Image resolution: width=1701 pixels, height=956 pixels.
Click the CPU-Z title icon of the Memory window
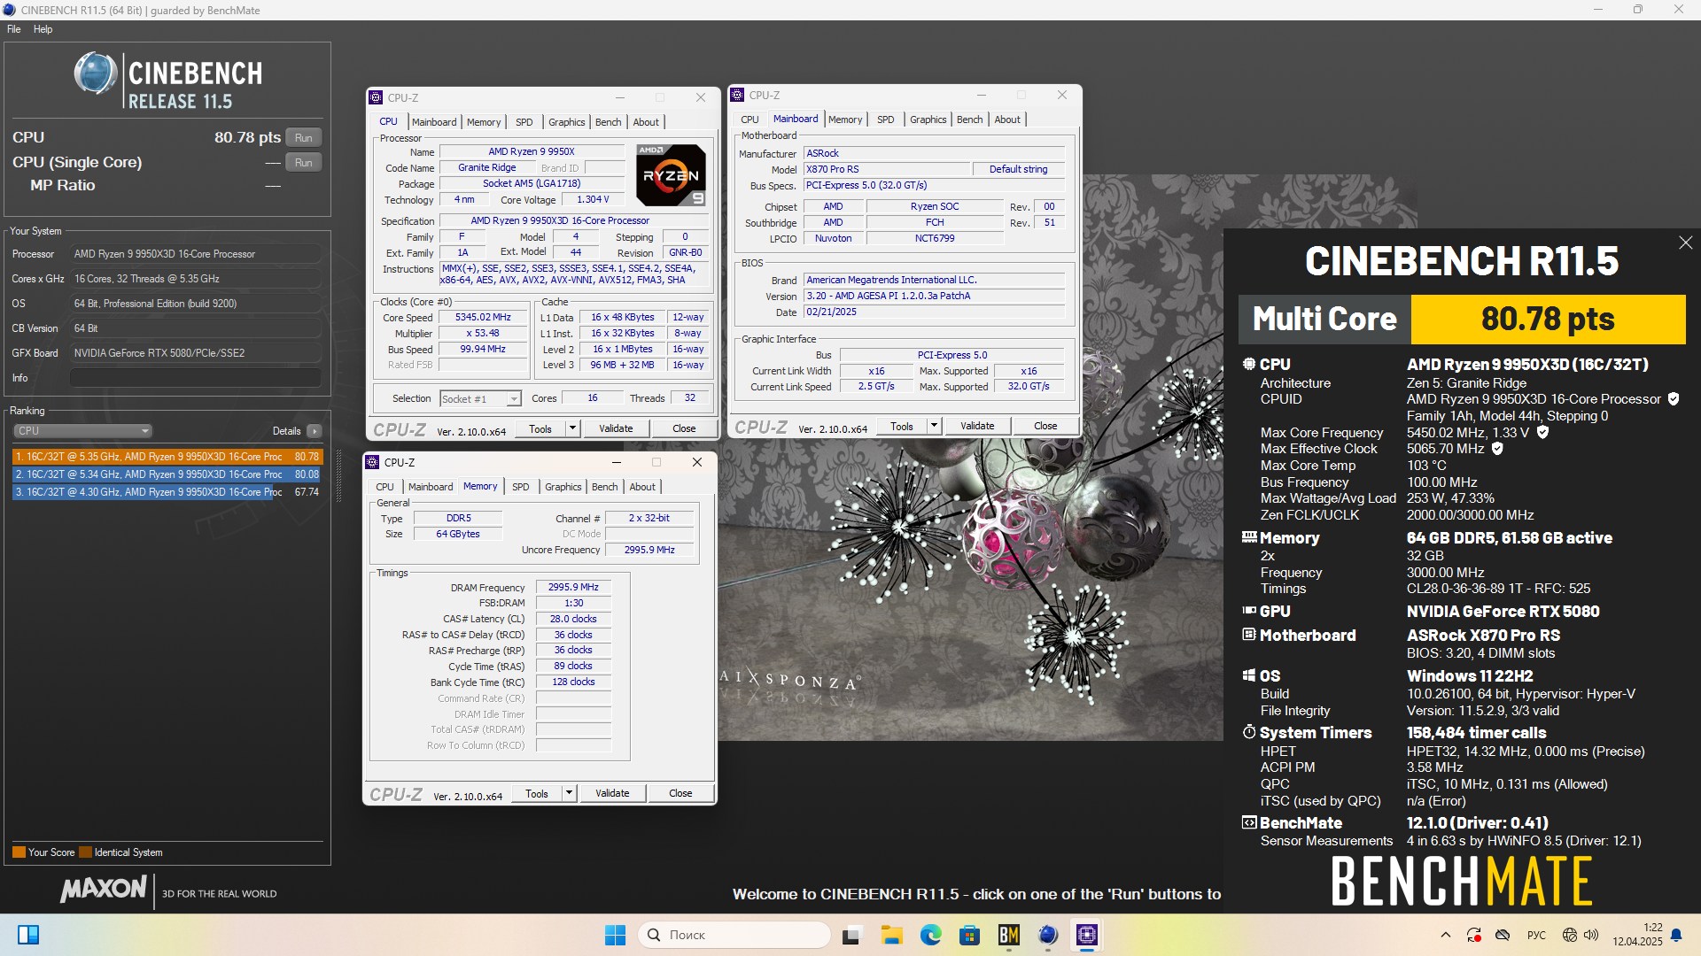[372, 463]
